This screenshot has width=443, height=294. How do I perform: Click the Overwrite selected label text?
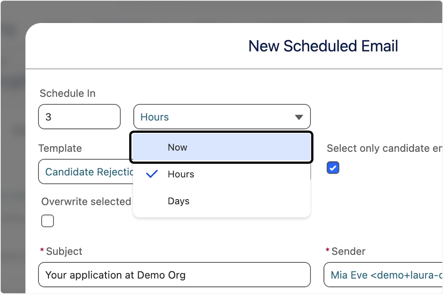tap(86, 201)
